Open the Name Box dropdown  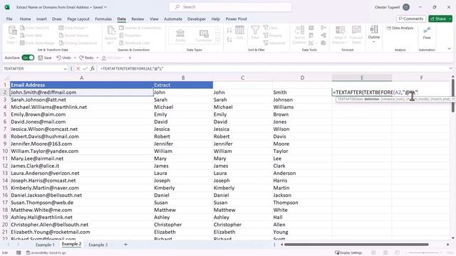click(x=65, y=69)
